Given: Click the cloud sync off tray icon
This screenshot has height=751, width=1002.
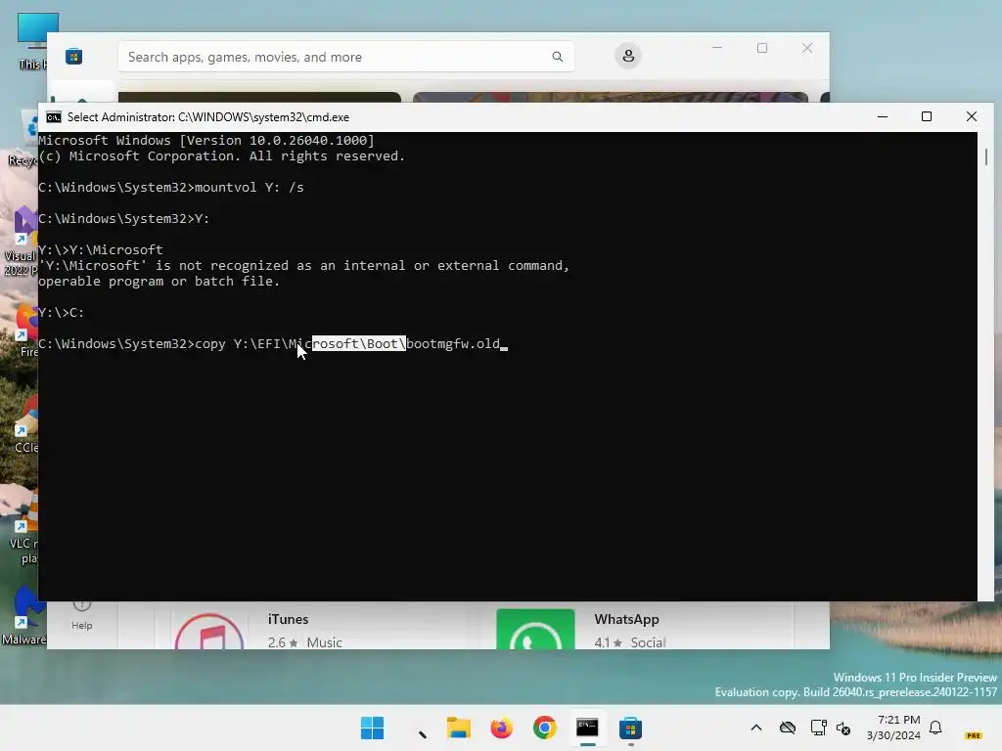Looking at the screenshot, I should 788,728.
